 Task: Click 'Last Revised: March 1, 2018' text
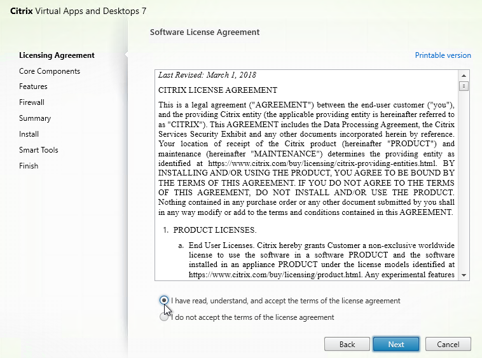click(x=207, y=75)
